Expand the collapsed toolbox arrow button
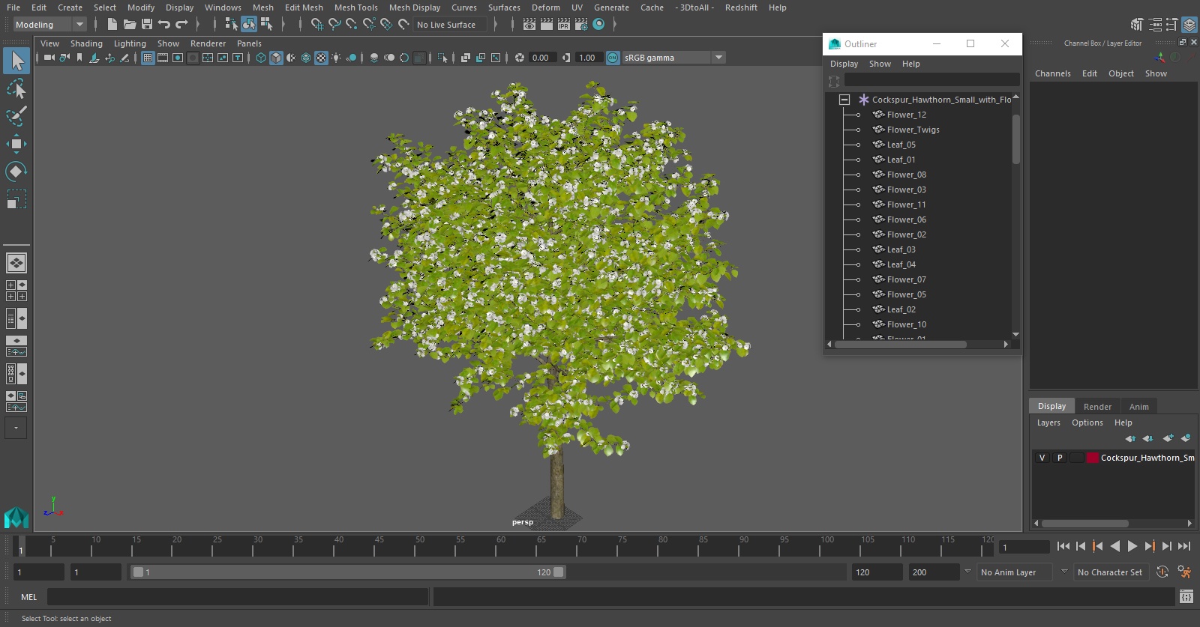The height and width of the screenshot is (627, 1200). pos(16,428)
